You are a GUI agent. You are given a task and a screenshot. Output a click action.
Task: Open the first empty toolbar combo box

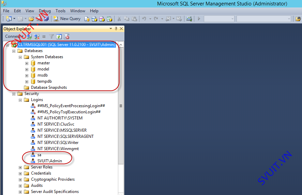click(219, 19)
